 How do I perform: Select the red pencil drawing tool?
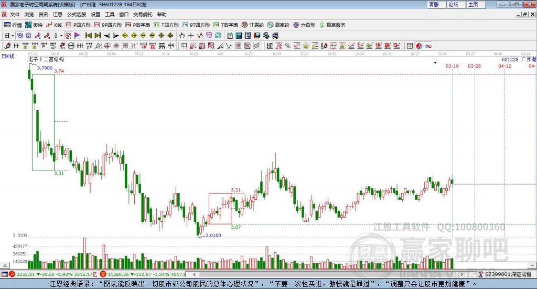point(7,46)
